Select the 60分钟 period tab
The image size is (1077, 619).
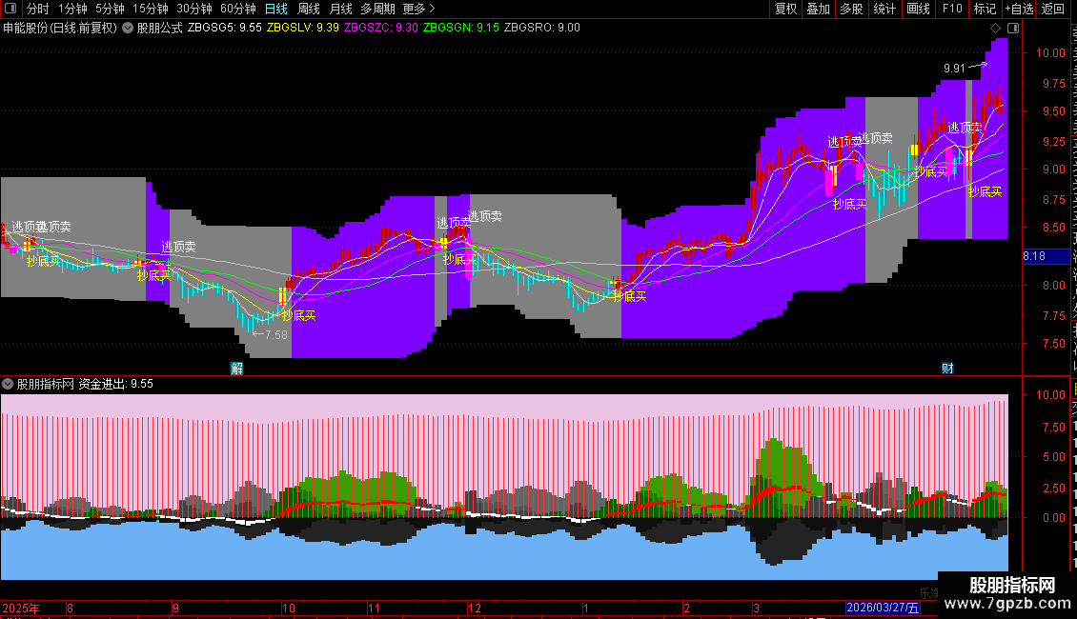click(x=237, y=9)
